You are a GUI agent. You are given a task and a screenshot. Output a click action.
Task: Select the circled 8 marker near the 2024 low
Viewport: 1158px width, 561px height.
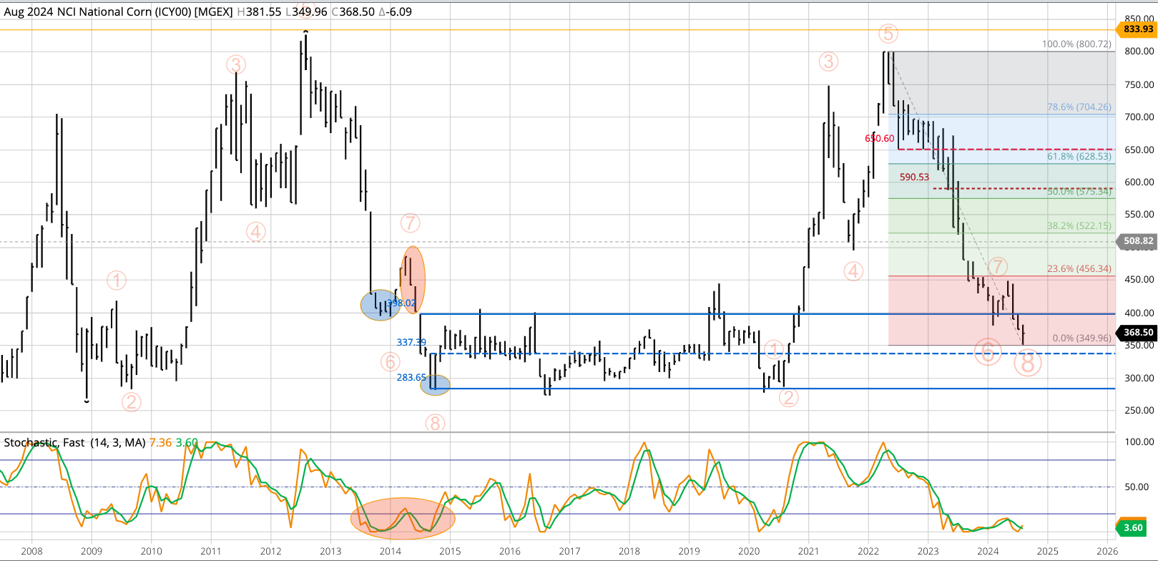click(1027, 364)
